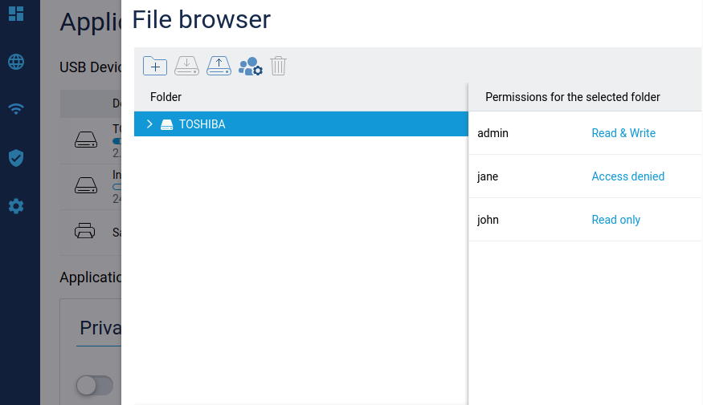Viewport: 703px width, 405px height.
Task: Open the security shield icon in sidebar
Action: pyautogui.click(x=16, y=158)
